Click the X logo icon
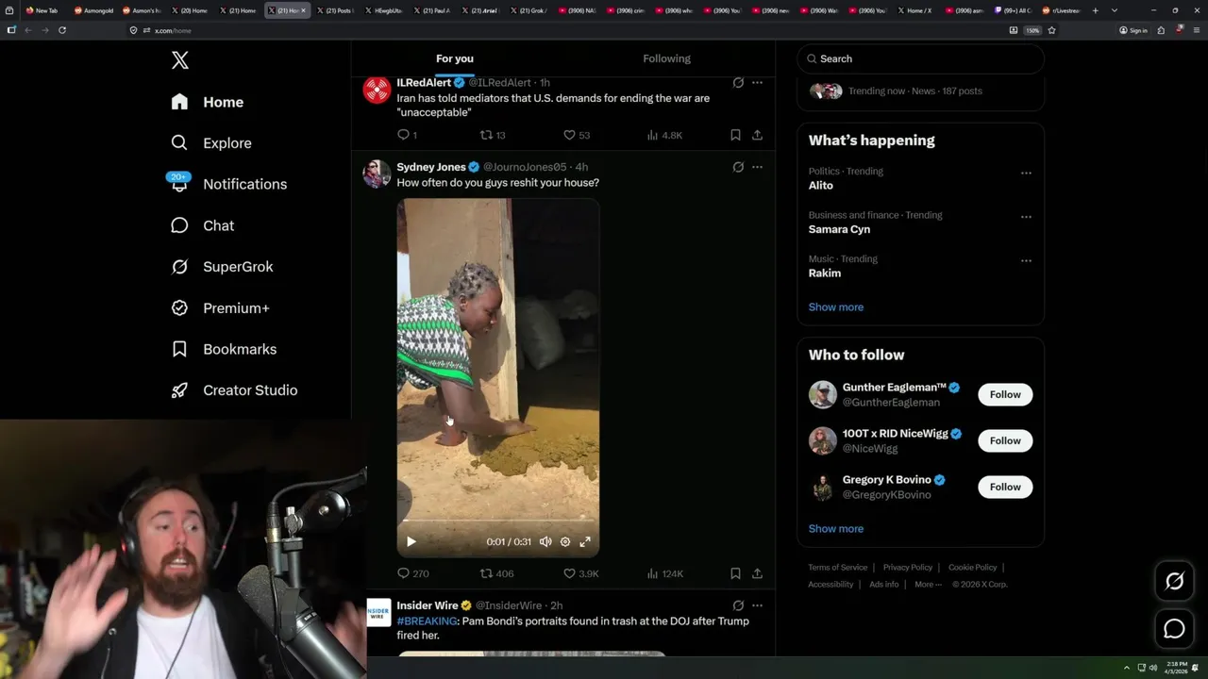 [180, 60]
